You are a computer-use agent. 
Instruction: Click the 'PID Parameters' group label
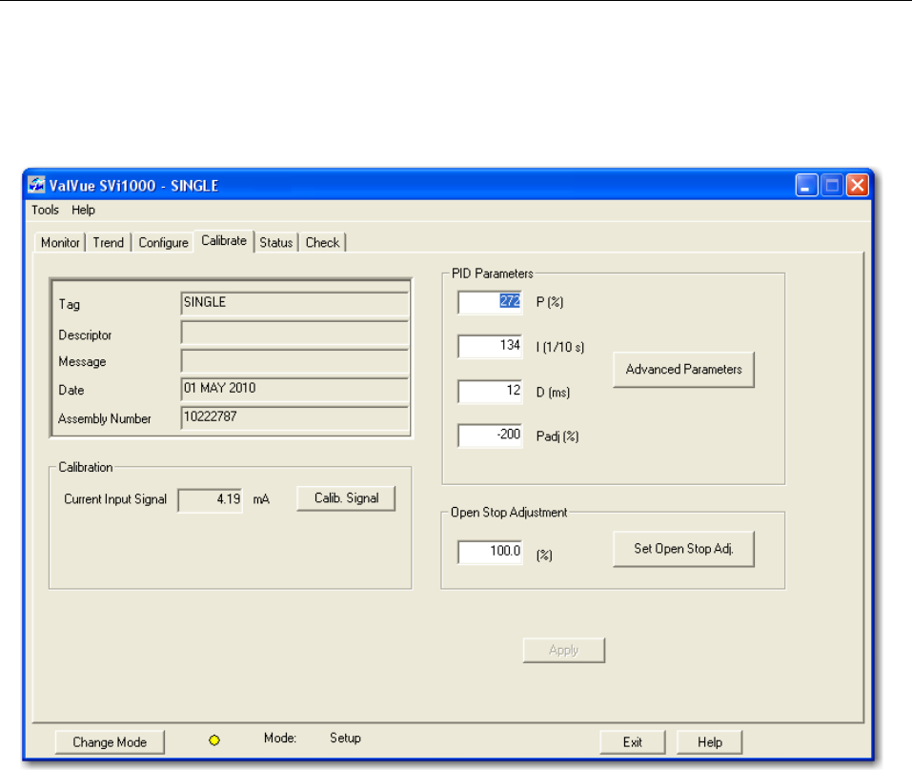[x=492, y=274]
